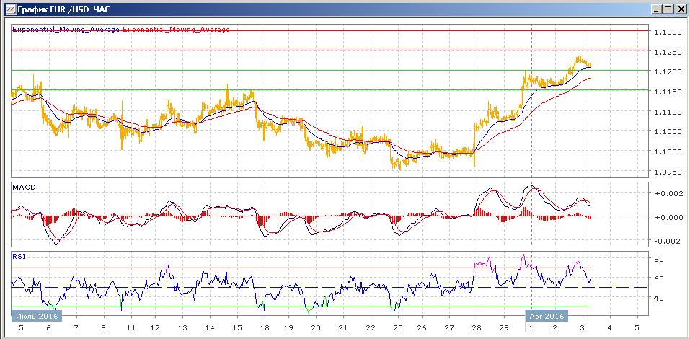Click price level 1.1250 on axis
Viewport: 690px width, 339px height.
(667, 52)
